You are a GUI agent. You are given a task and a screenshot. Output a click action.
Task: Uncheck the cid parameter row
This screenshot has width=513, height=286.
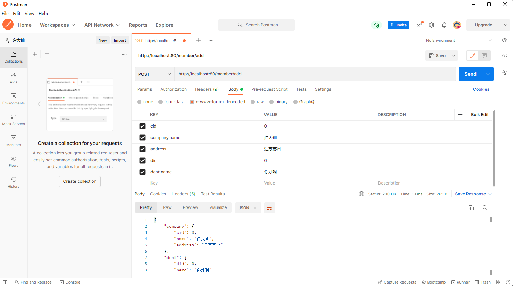coord(142,126)
